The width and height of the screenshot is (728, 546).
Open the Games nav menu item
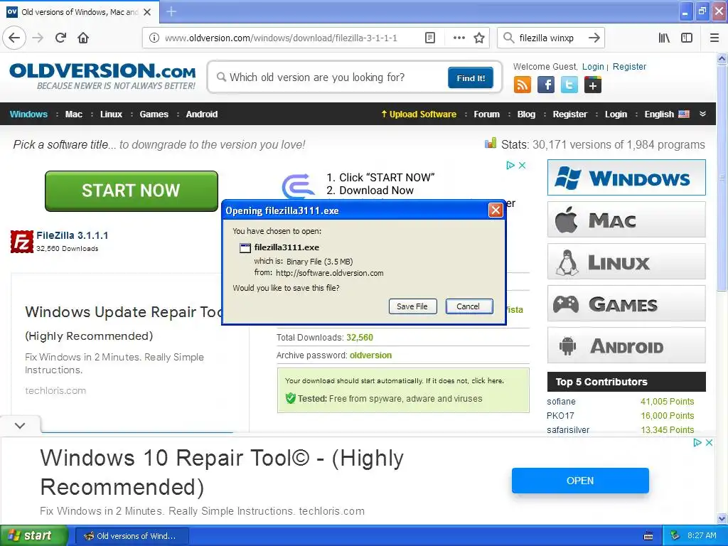[154, 114]
